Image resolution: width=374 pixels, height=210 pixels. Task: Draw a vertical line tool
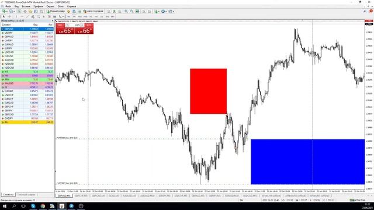click(16, 17)
